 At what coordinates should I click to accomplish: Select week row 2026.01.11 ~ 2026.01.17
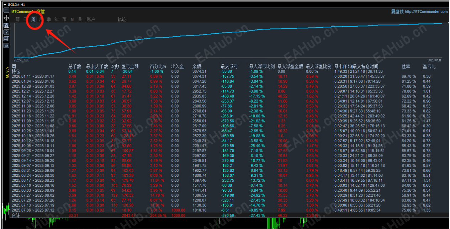click(x=33, y=76)
